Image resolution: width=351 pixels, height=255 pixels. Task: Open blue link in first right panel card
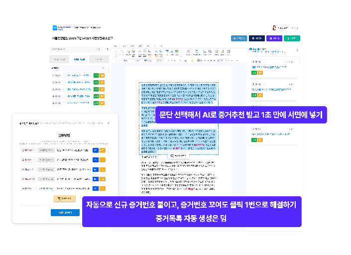[x=269, y=67]
